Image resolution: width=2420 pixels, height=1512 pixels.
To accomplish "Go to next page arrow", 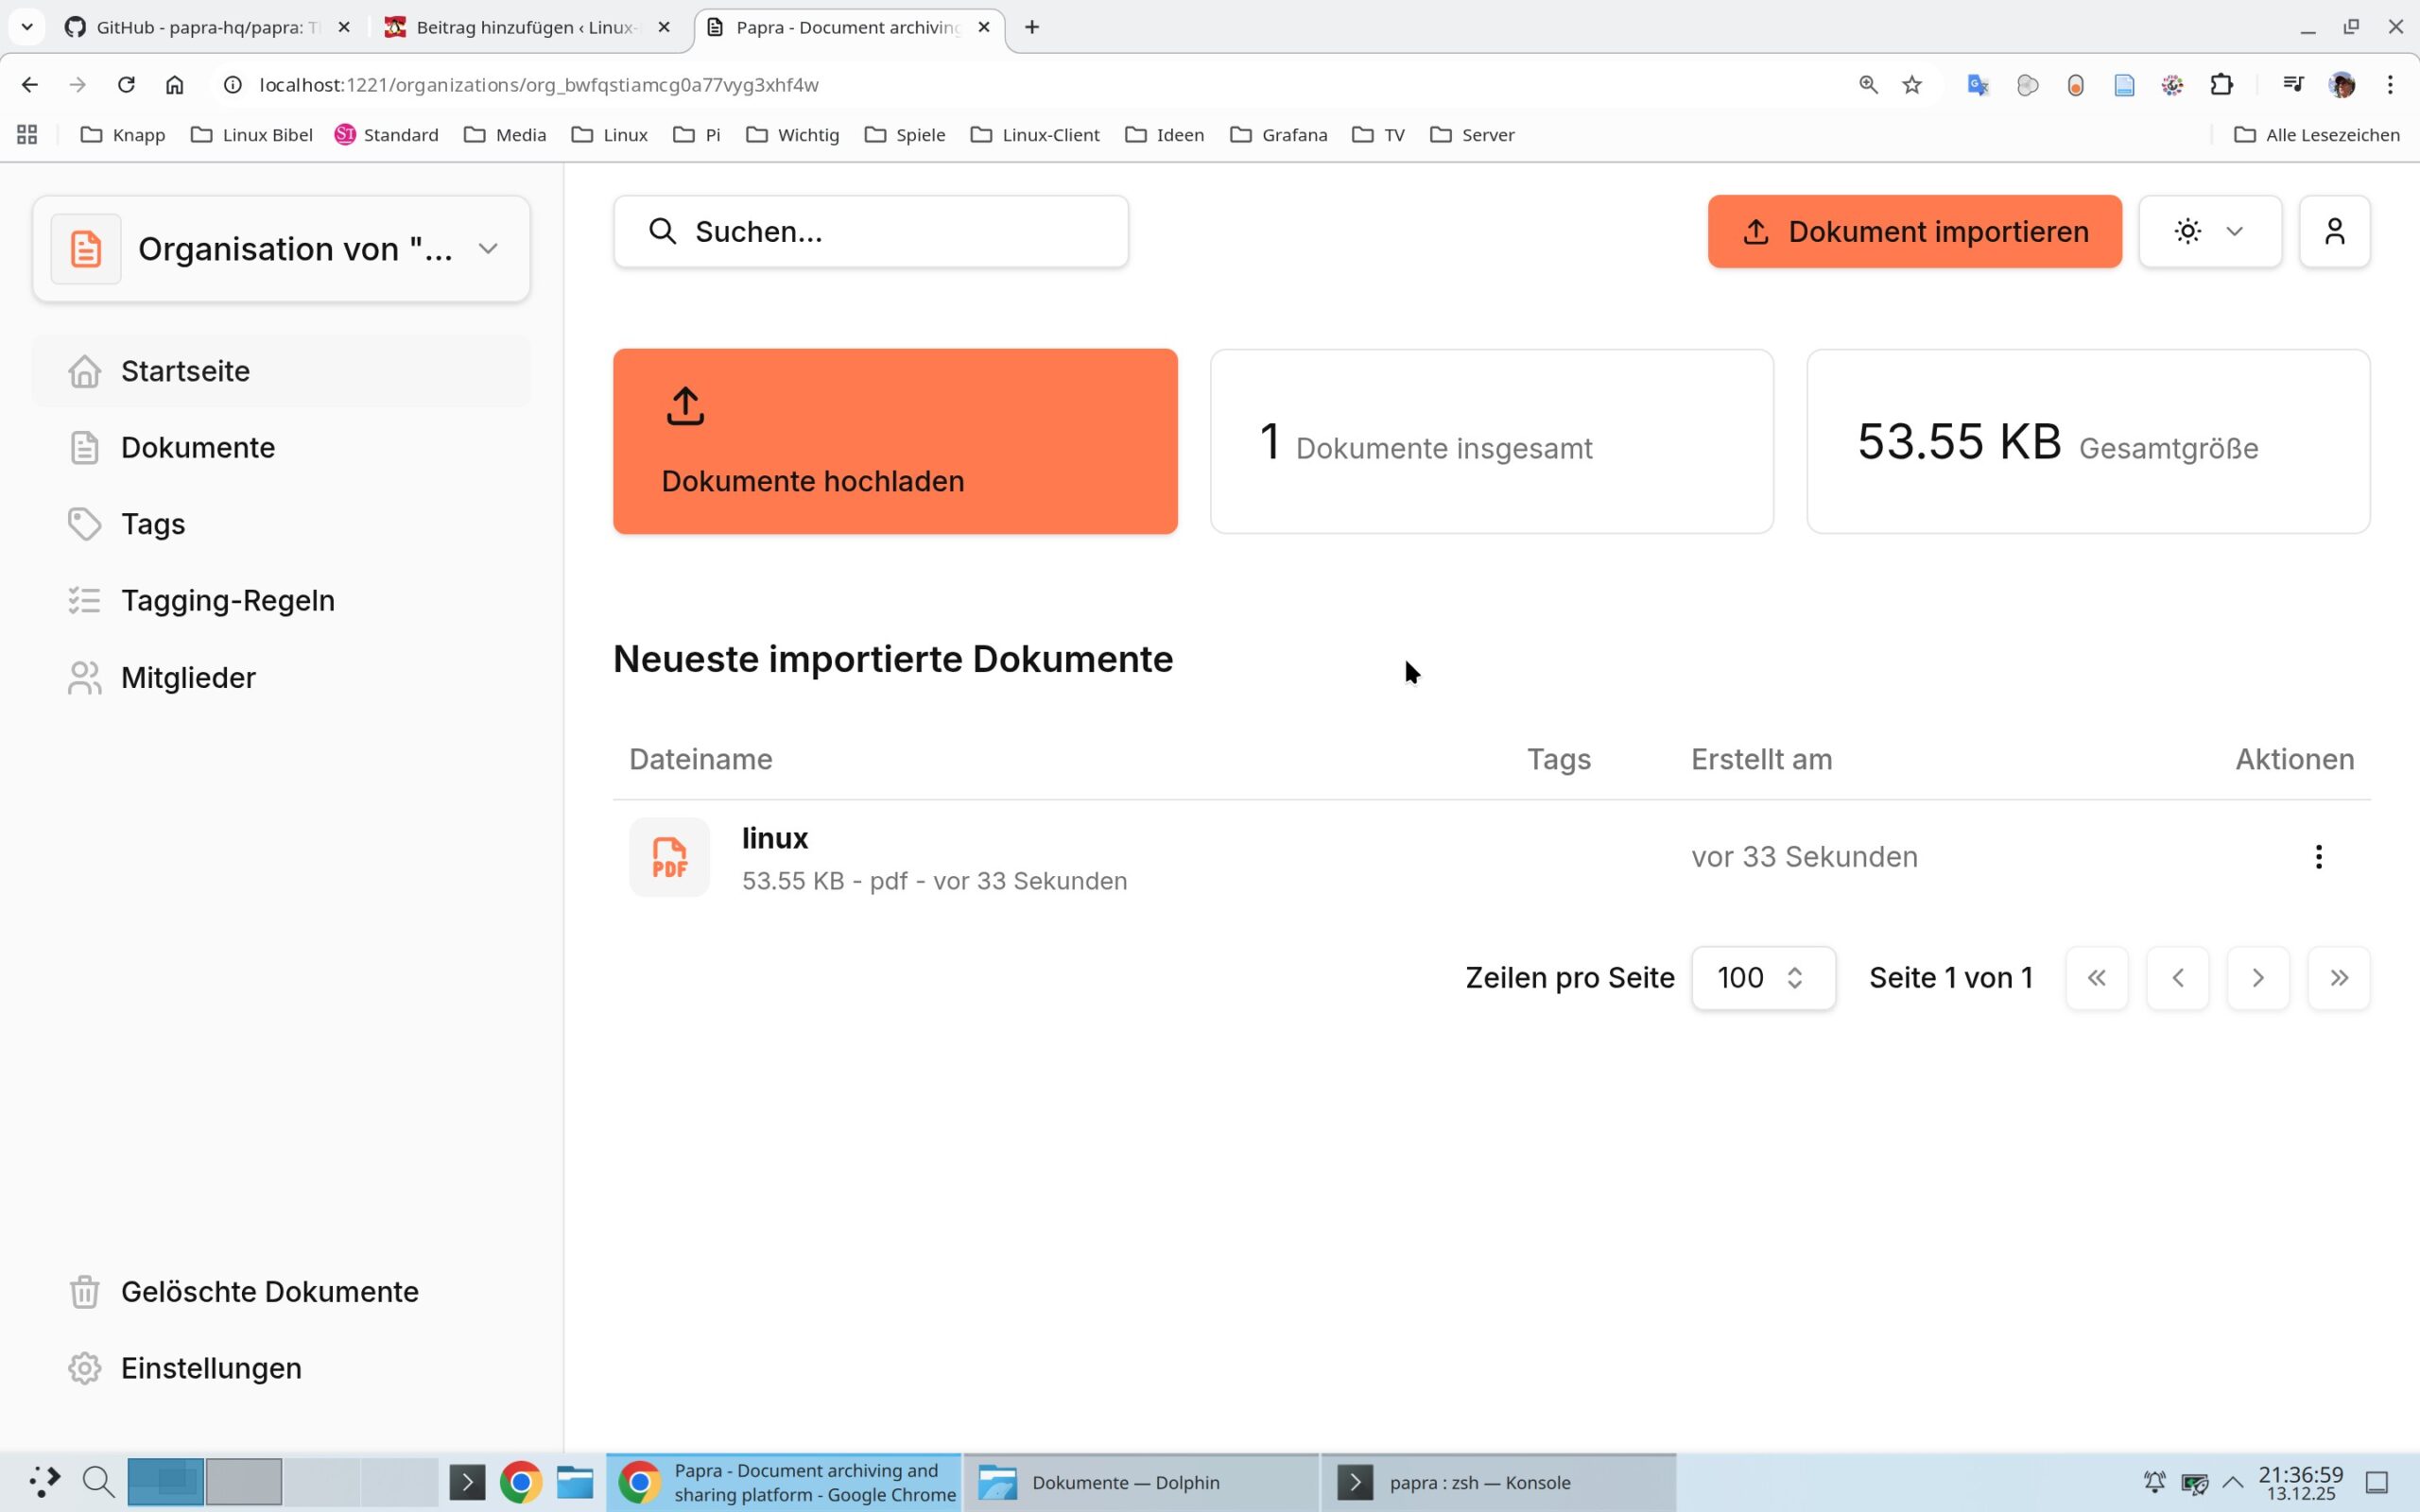I will click(x=2257, y=977).
